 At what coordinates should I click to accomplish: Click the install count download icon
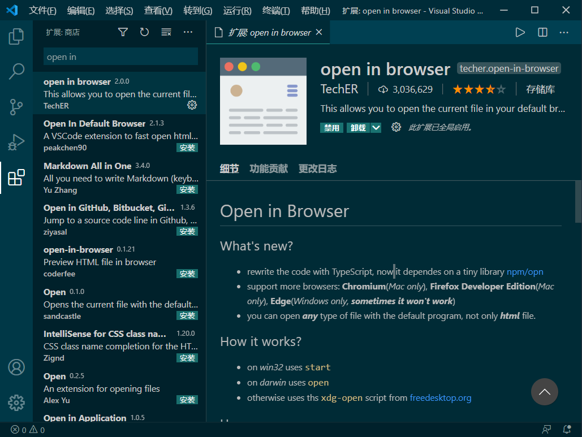click(x=383, y=89)
